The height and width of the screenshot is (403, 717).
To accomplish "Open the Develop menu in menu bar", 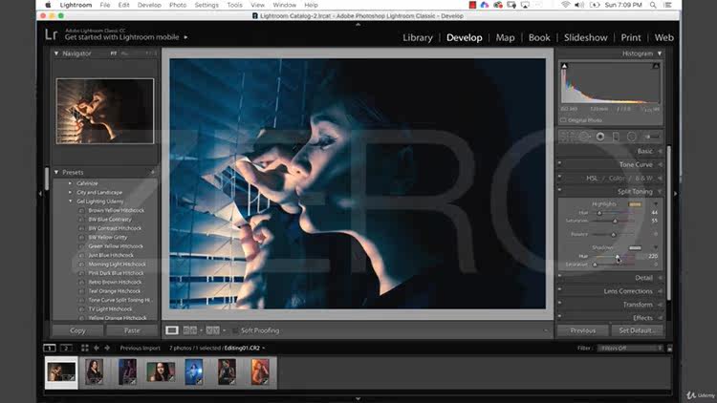I will 149,5.
